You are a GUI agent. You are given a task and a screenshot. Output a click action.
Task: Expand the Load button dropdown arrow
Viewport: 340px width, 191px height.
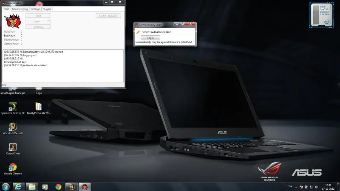tap(49, 21)
